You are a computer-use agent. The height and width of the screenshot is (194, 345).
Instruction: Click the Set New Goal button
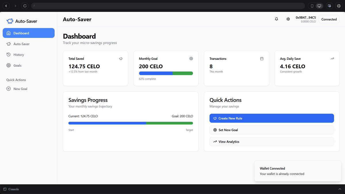(272, 130)
